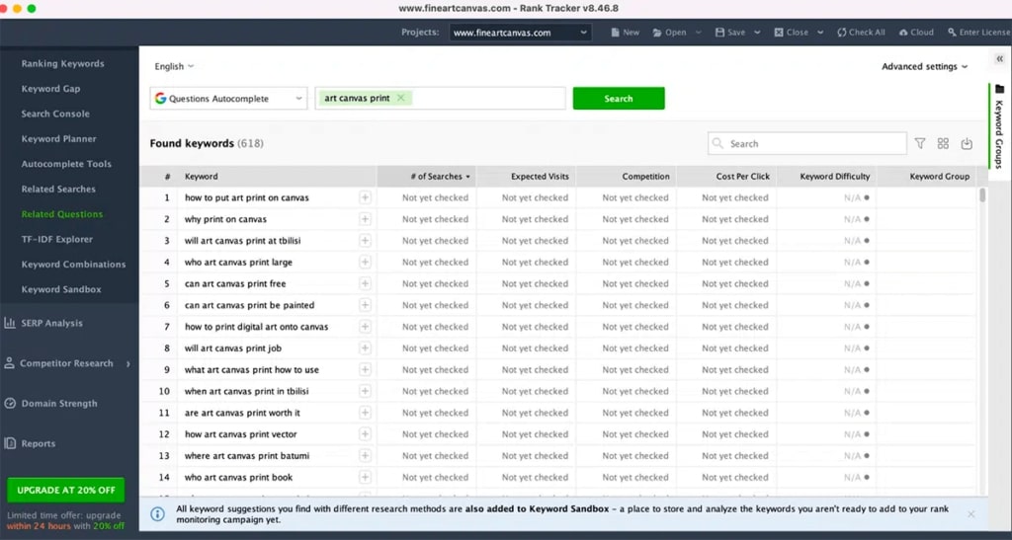Sort by Keyword Group column header
The height and width of the screenshot is (540, 1012).
[927, 177]
